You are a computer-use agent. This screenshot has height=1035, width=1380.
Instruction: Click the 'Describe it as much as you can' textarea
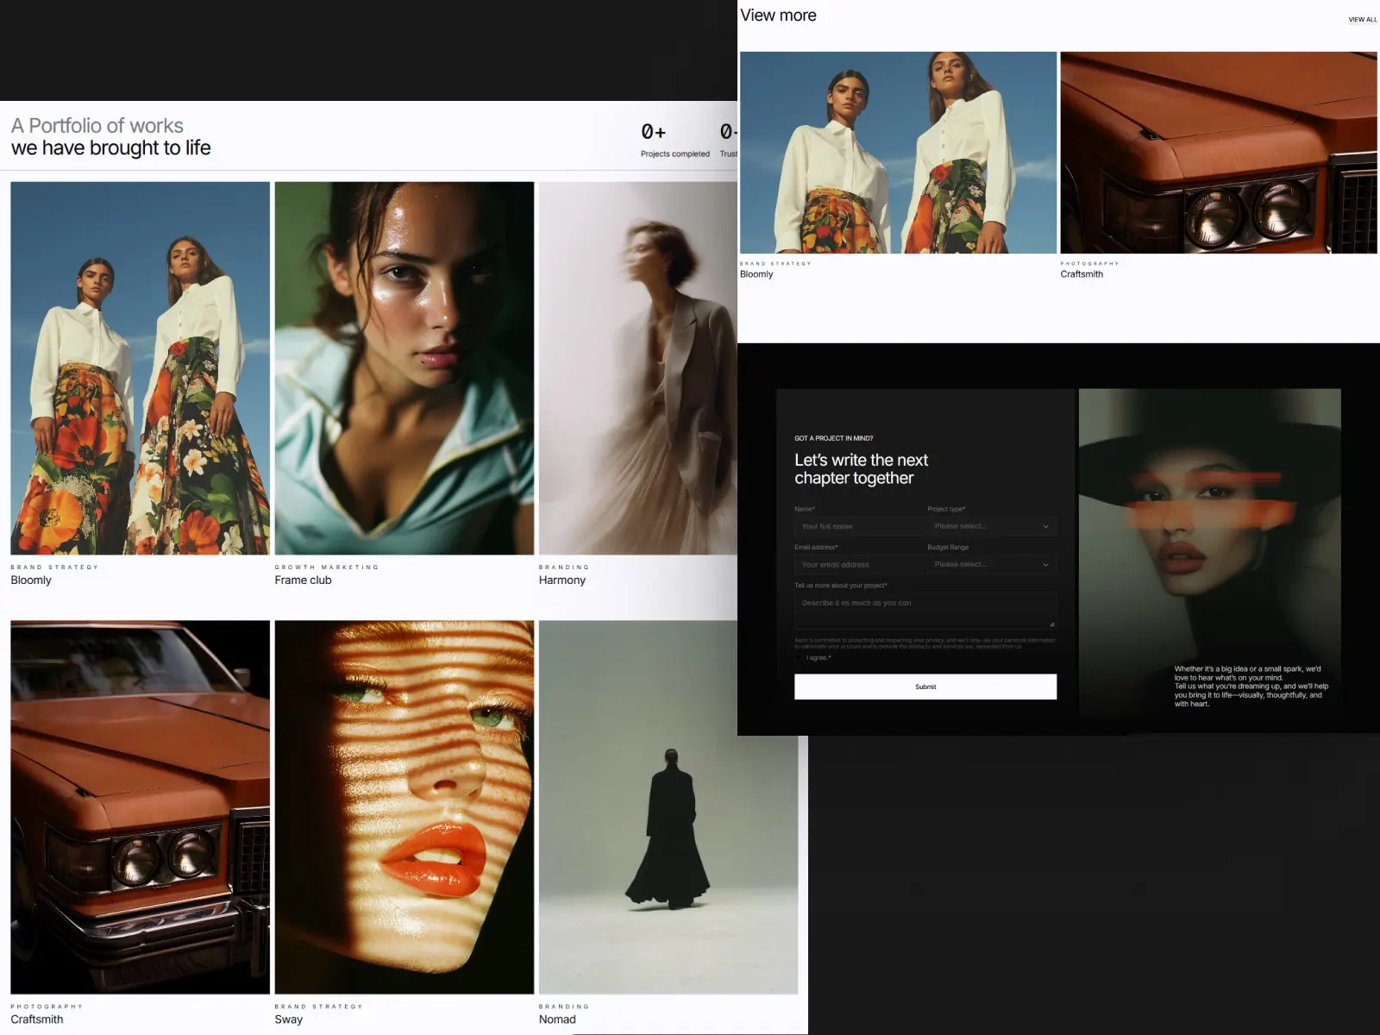tap(925, 611)
